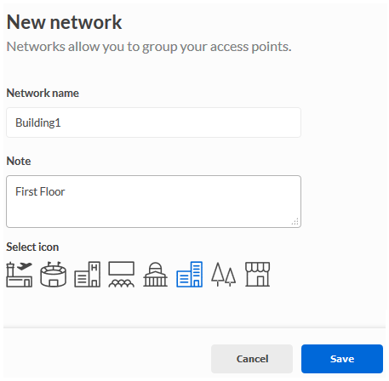Click the networks description subtitle text
The height and width of the screenshot is (381, 389).
149,47
